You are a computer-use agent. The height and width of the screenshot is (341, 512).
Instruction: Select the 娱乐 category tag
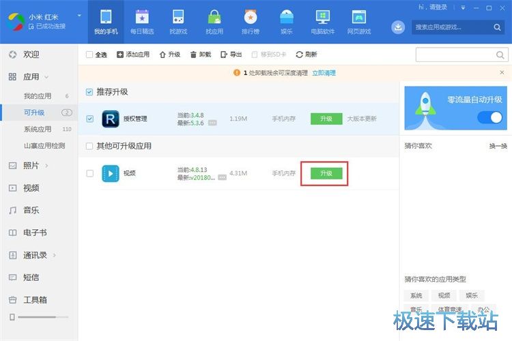472,295
